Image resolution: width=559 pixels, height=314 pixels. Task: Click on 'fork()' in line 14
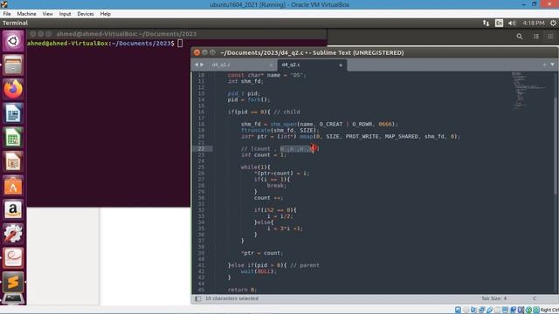click(259, 99)
